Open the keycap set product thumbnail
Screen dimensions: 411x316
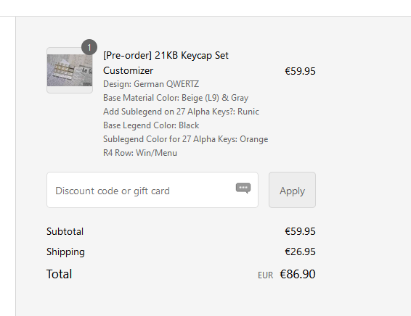[70, 70]
